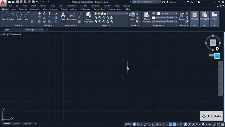Click the viewport controls [-] label
This screenshot has width=225, height=127.
[2, 35]
